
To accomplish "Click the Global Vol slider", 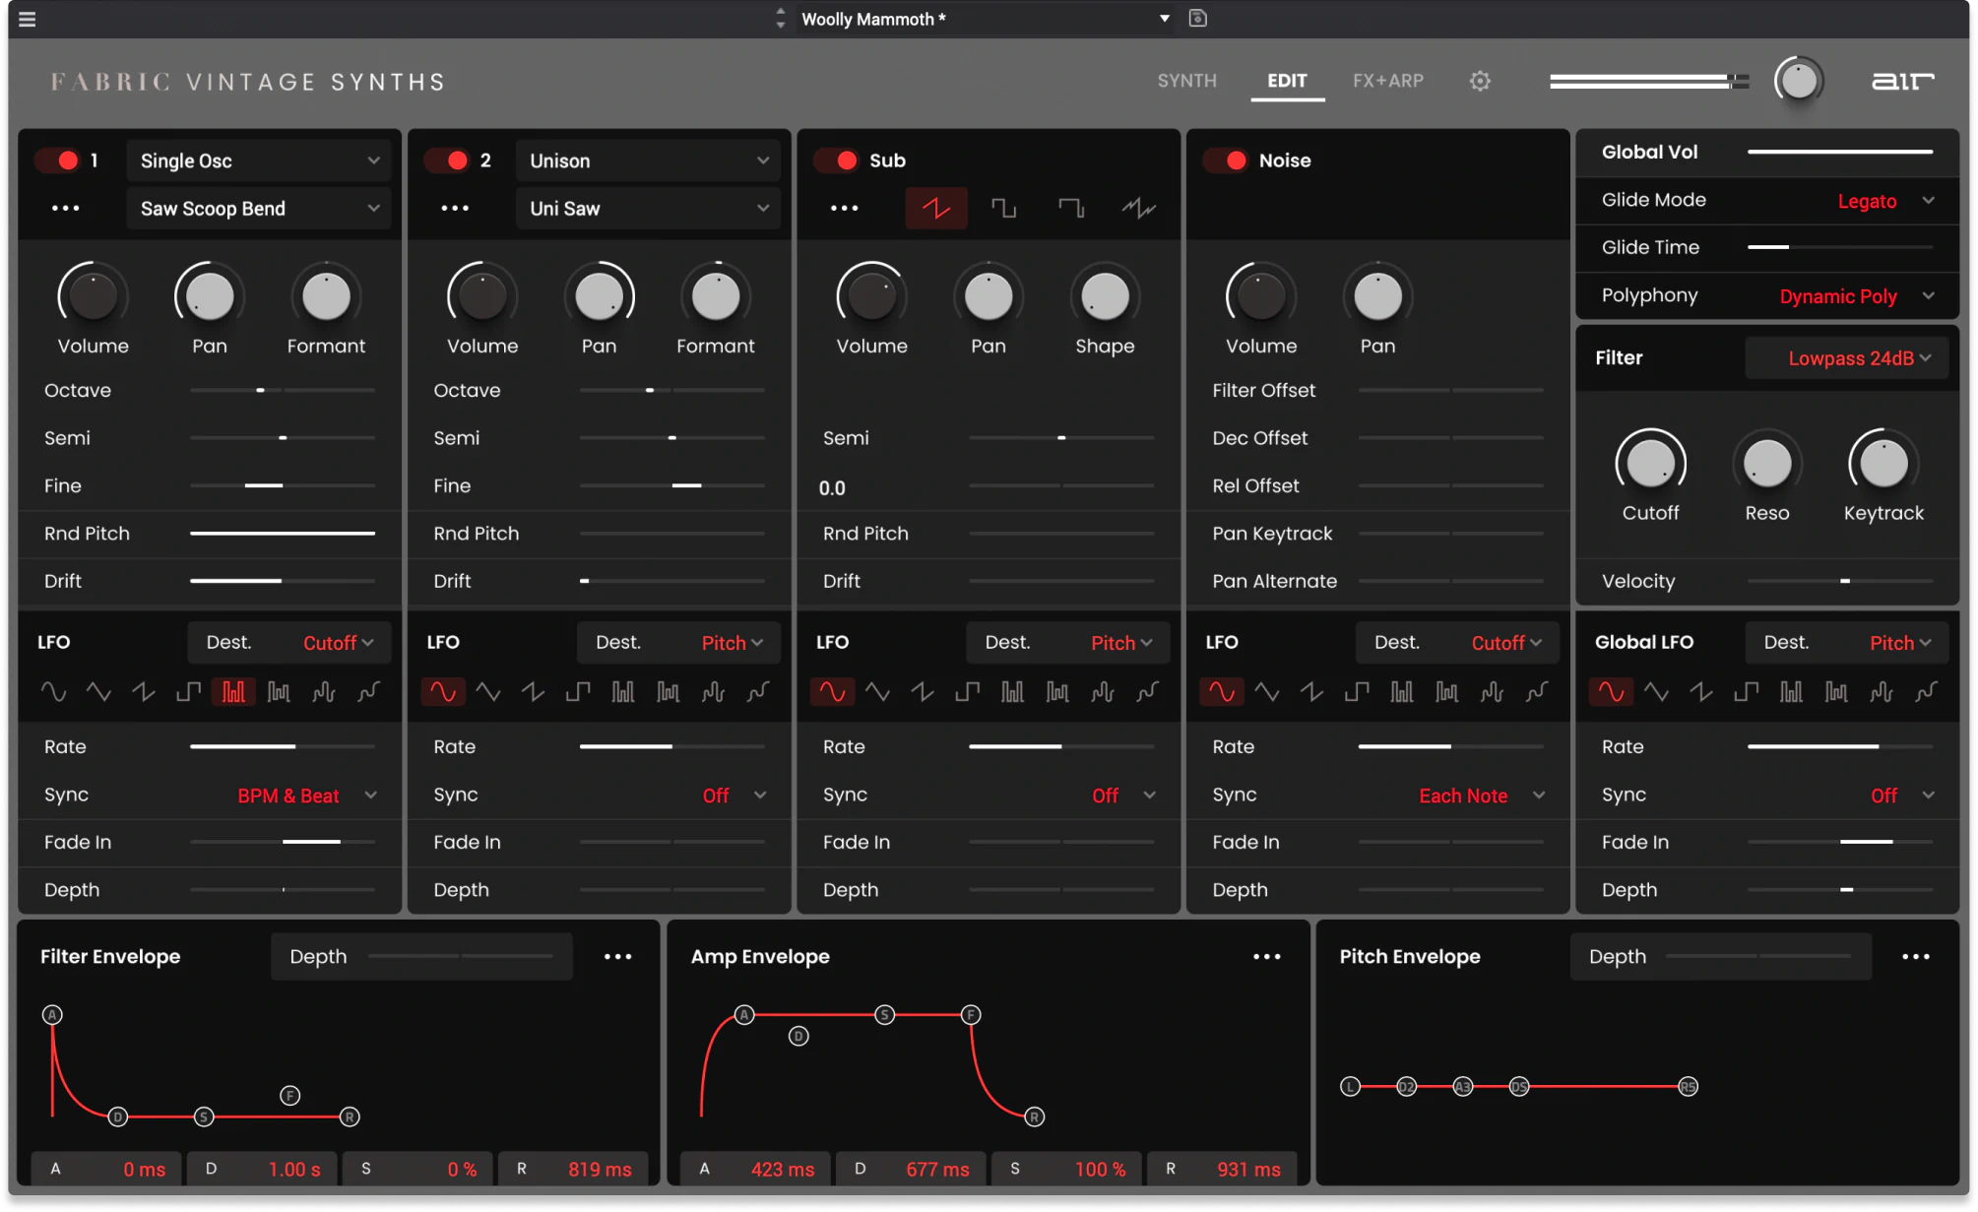I will pos(1839,152).
